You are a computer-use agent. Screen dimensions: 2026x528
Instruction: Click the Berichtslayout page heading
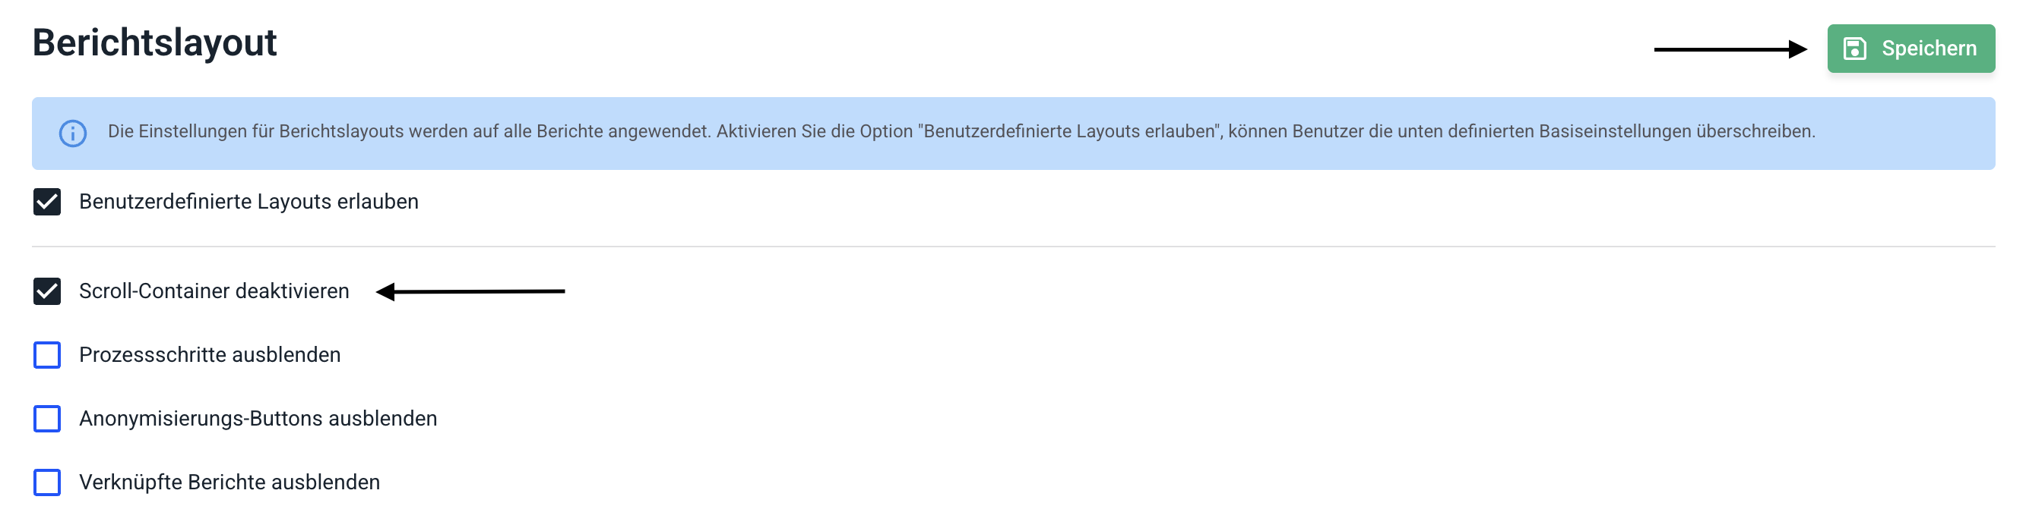154,42
